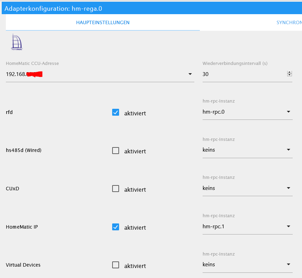Switch to the Haupteinstellungen tab
Screen dimensions: 302x278
(103, 23)
